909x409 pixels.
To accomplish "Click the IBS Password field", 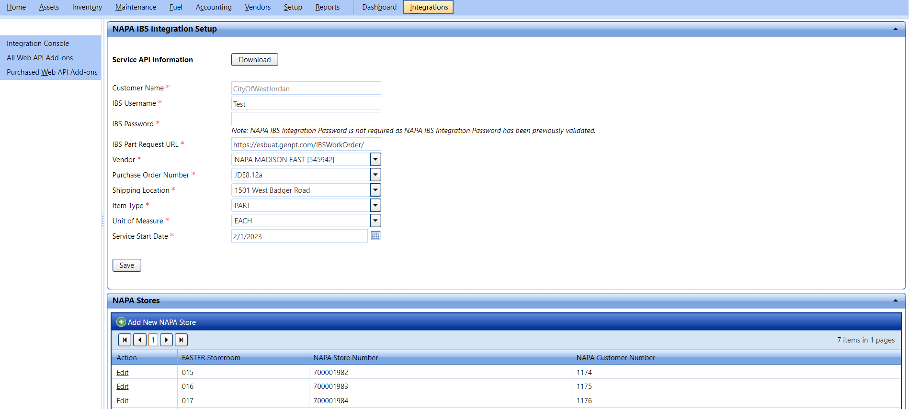I will 306,119.
